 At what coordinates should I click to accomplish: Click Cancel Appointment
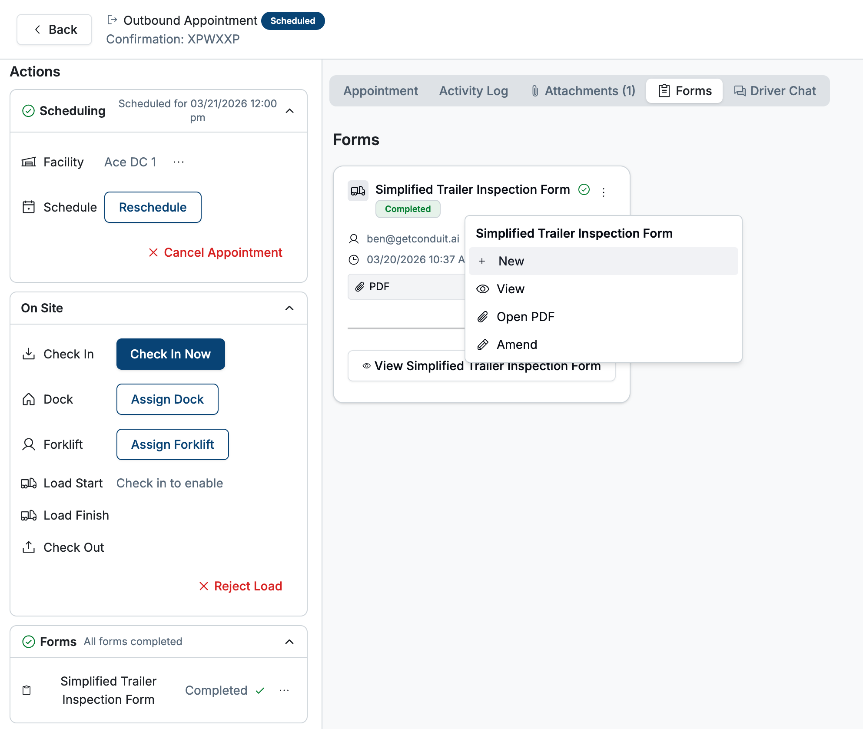(x=216, y=252)
